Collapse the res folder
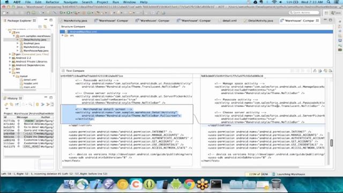Viewport: 343px width, 193px height. pyautogui.click(x=10, y=72)
